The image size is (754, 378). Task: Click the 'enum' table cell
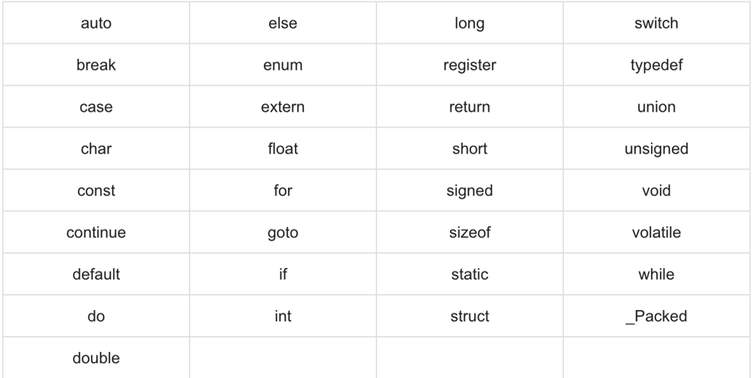click(283, 65)
